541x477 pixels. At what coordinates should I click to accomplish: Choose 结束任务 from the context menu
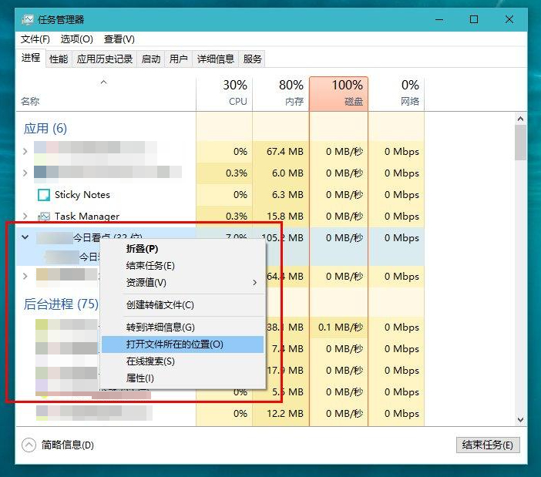(150, 266)
